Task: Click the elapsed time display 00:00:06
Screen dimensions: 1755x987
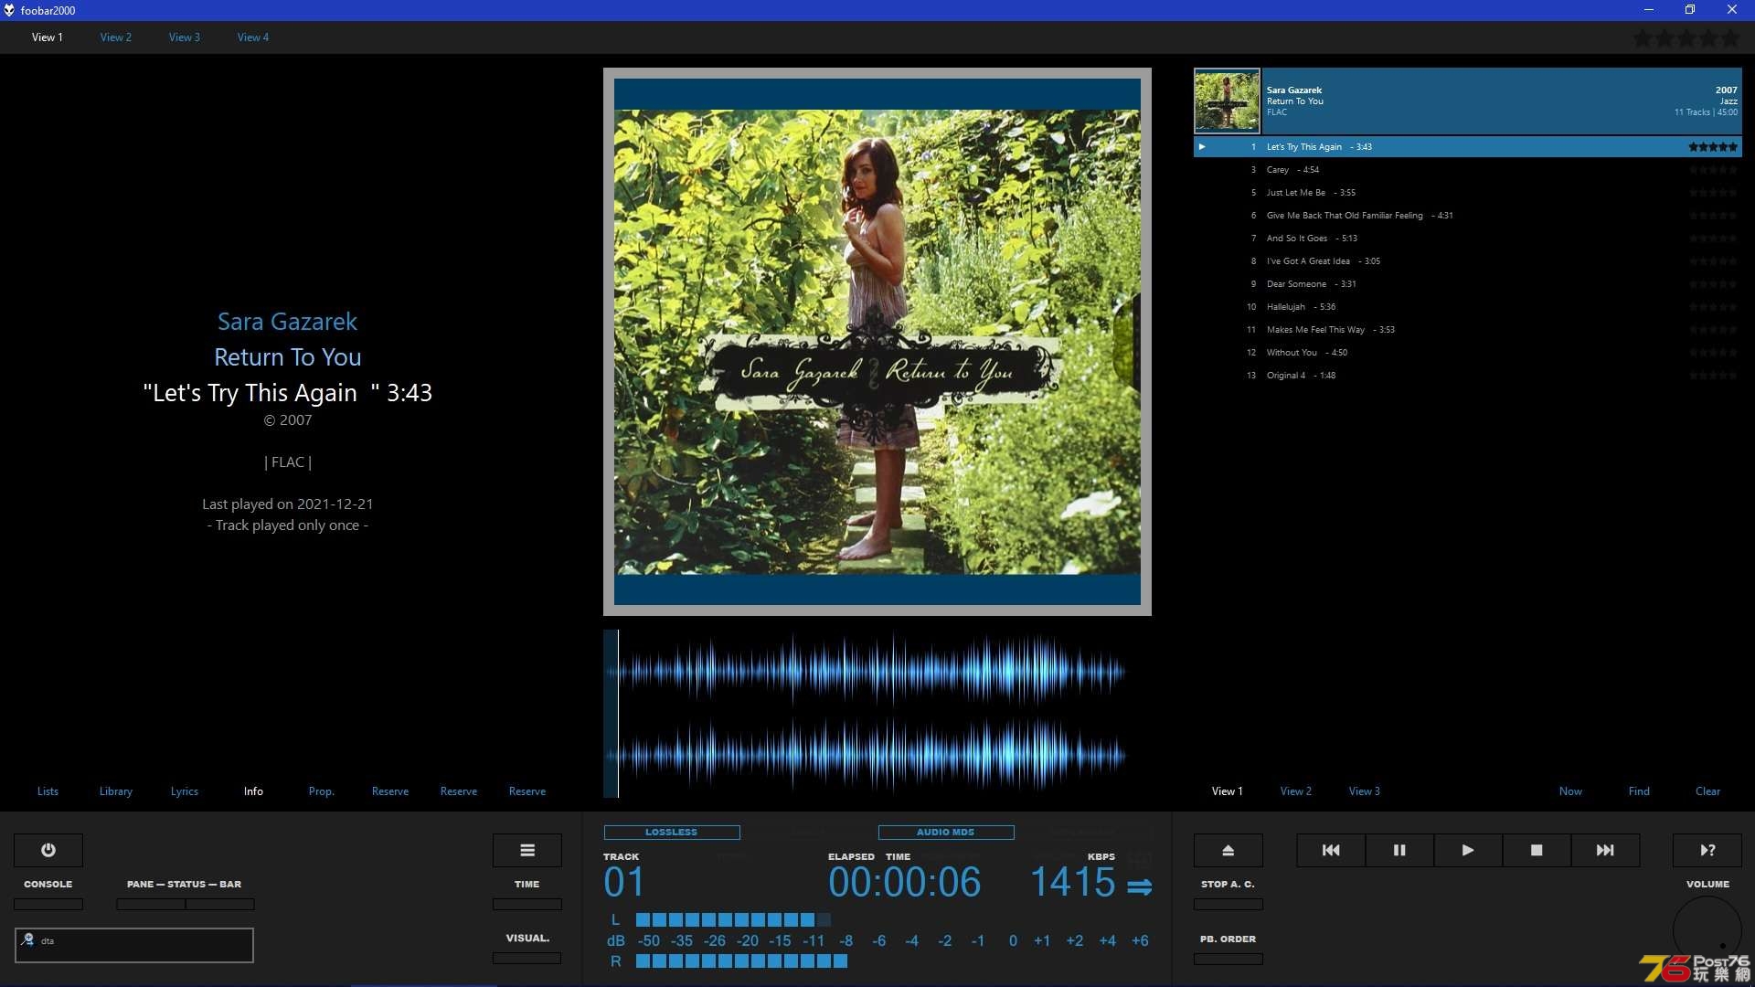Action: (905, 883)
